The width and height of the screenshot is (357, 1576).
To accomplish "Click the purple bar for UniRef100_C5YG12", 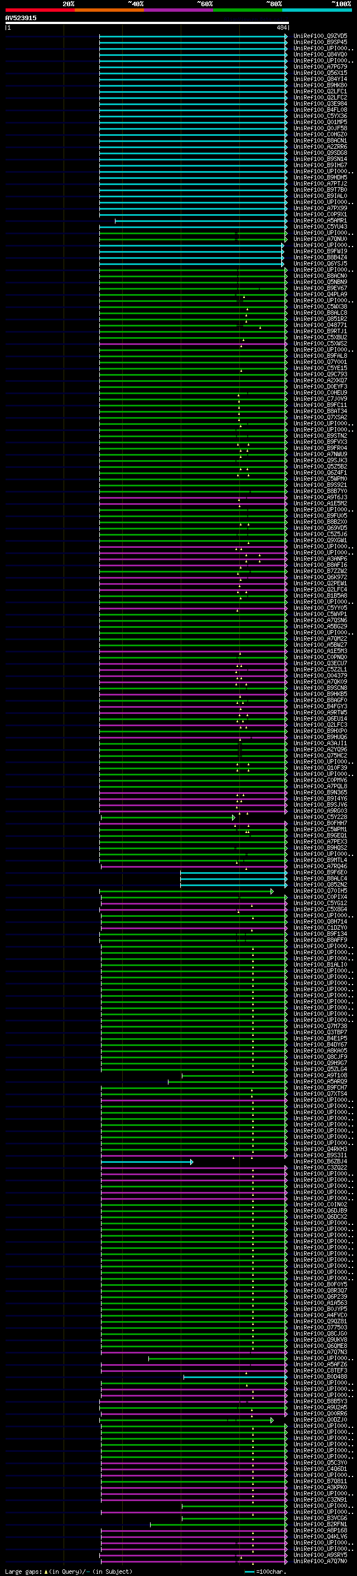I will tap(194, 903).
